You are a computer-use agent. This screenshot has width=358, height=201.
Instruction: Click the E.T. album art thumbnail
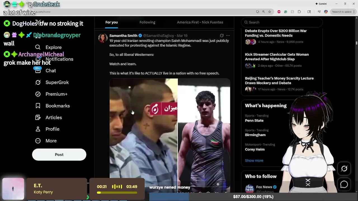tap(13, 189)
